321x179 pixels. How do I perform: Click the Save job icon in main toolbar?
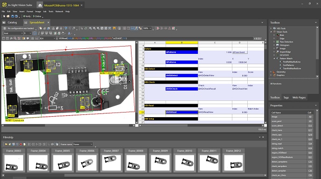[x=13, y=16]
